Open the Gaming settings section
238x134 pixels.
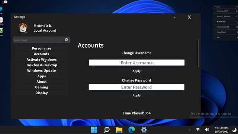41,87
